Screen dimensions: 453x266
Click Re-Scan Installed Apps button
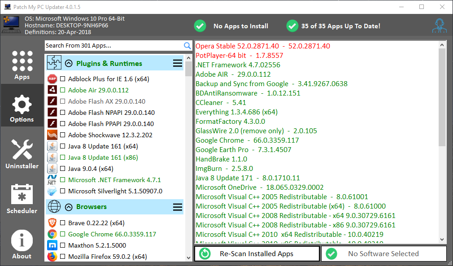(257, 253)
